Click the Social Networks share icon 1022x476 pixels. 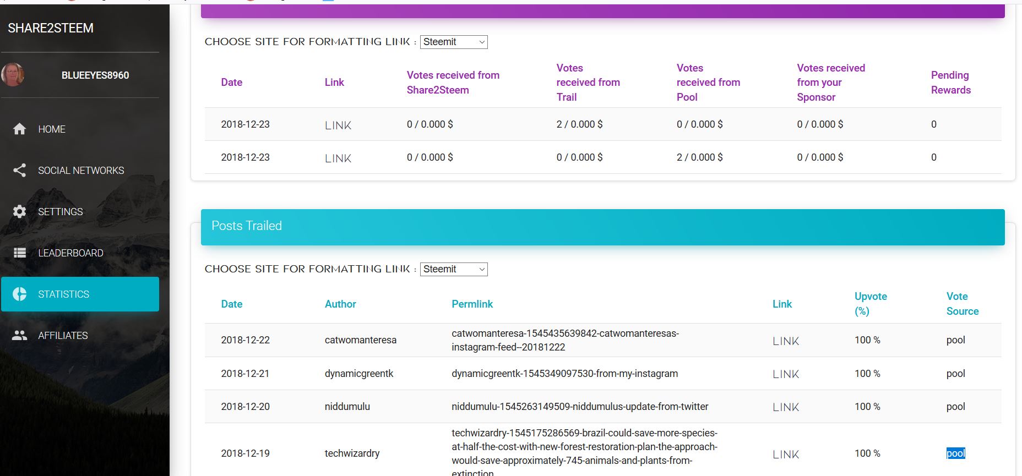[20, 170]
